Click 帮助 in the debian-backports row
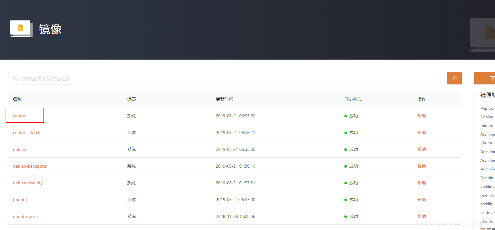 point(421,166)
